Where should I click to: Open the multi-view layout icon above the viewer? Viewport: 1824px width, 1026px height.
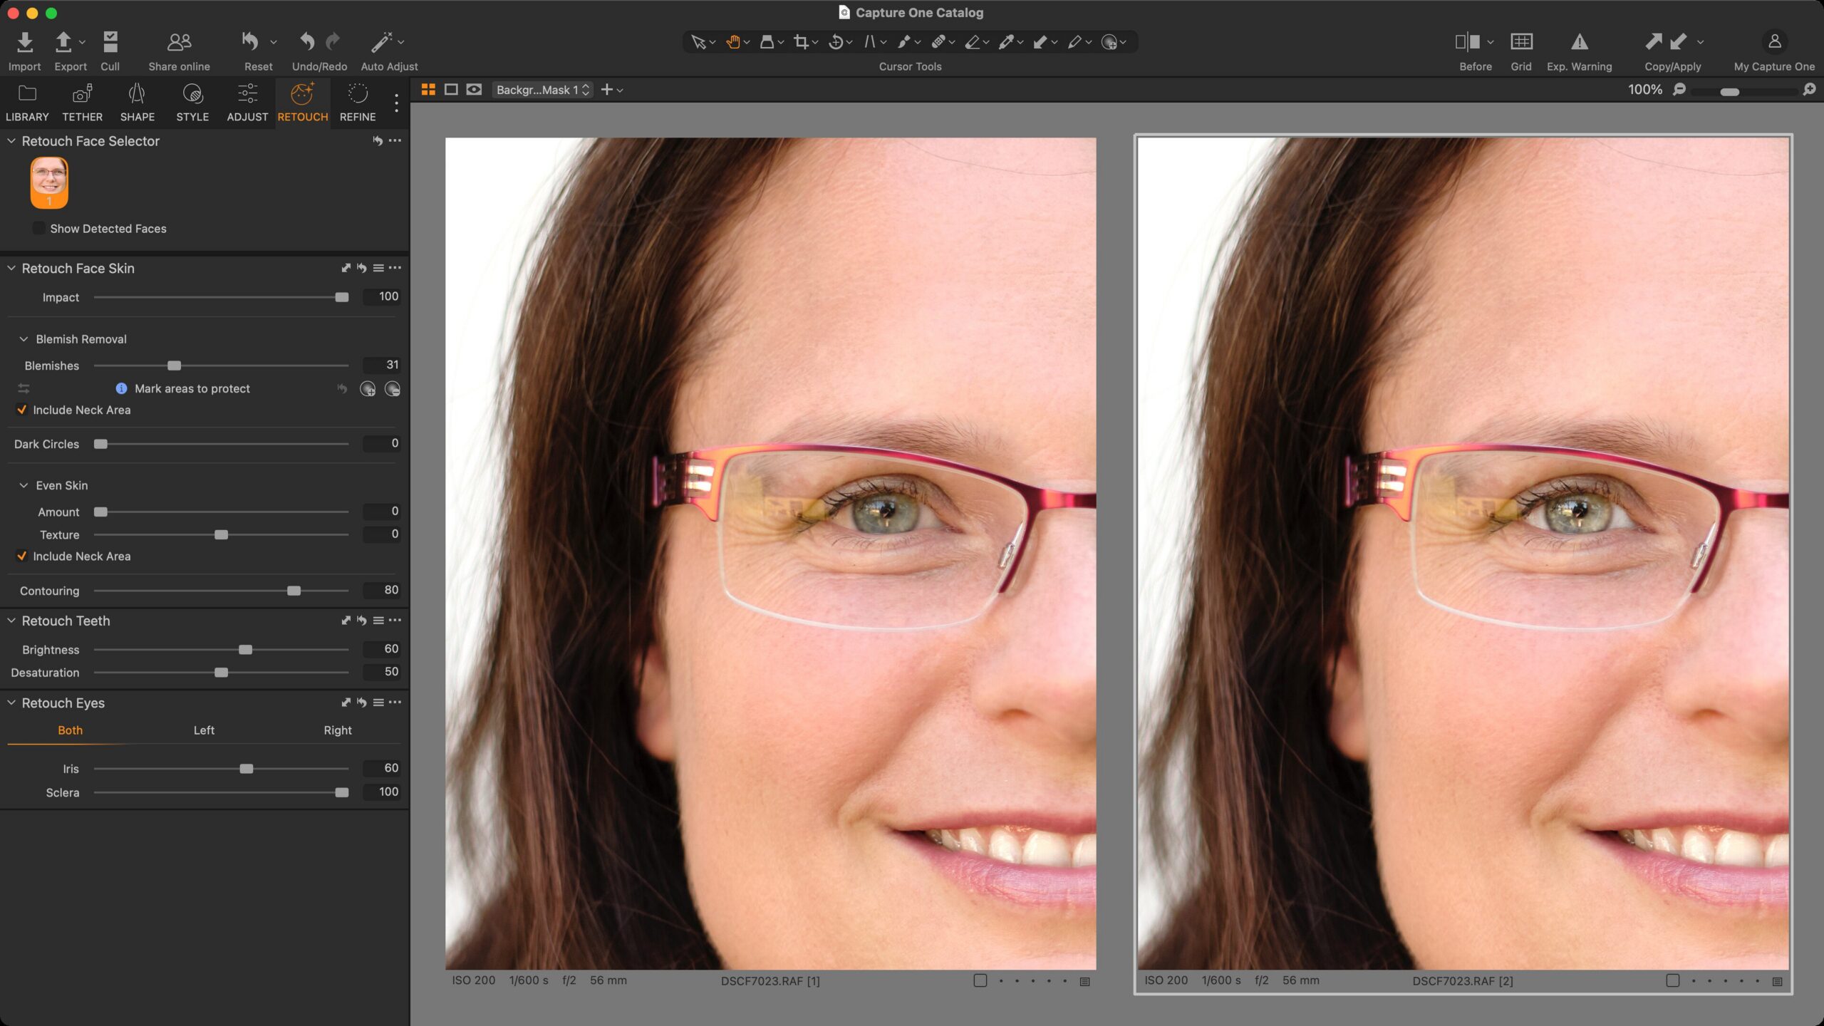[x=428, y=89]
